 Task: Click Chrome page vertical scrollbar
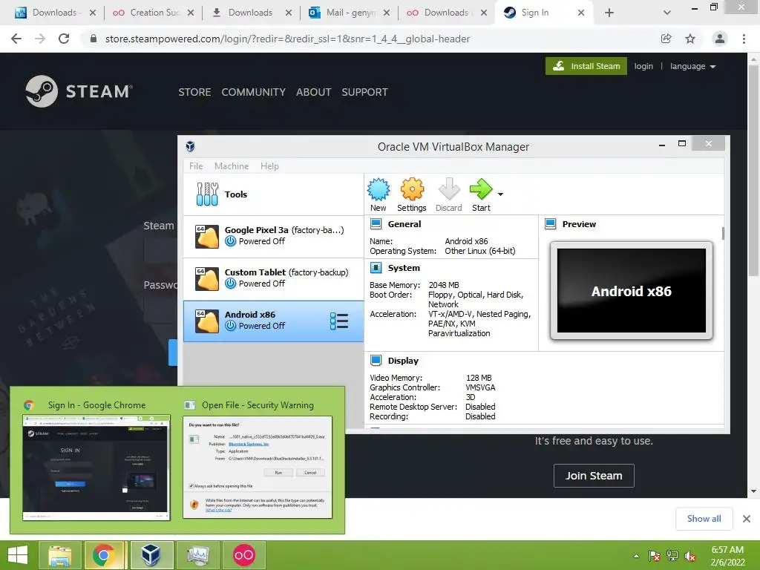[x=753, y=170]
